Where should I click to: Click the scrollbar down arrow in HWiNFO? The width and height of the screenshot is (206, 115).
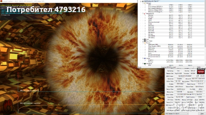205,65
